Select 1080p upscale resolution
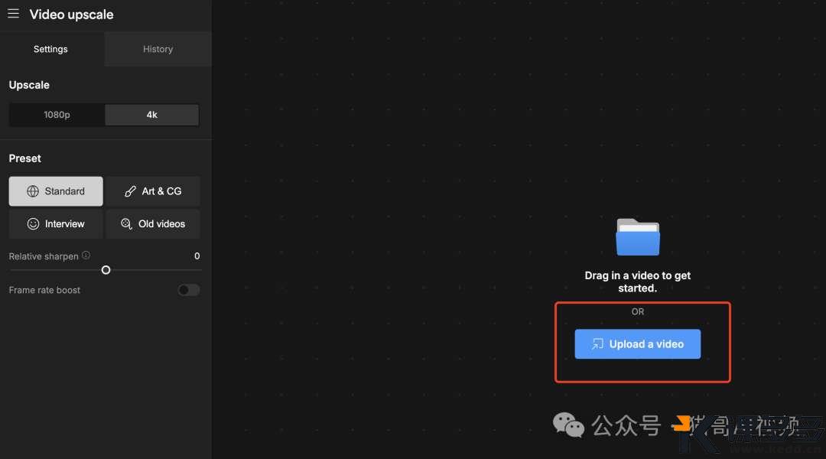 (57, 115)
